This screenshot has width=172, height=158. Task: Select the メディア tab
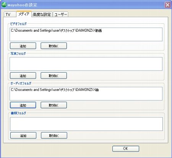(24, 14)
